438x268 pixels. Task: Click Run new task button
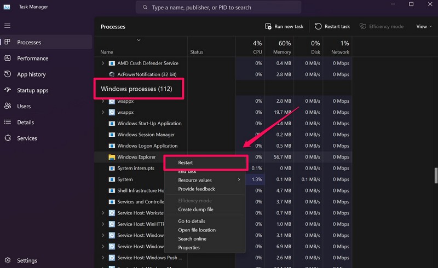(x=284, y=26)
